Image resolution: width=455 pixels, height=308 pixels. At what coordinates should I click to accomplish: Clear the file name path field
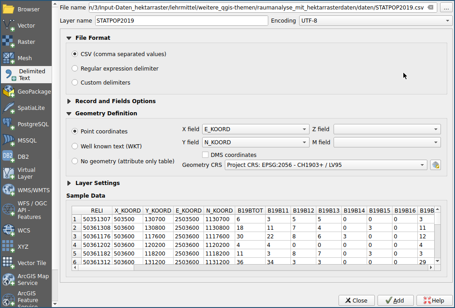point(430,8)
